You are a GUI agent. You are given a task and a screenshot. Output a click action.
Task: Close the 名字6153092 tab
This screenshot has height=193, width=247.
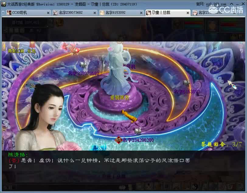[141, 13]
